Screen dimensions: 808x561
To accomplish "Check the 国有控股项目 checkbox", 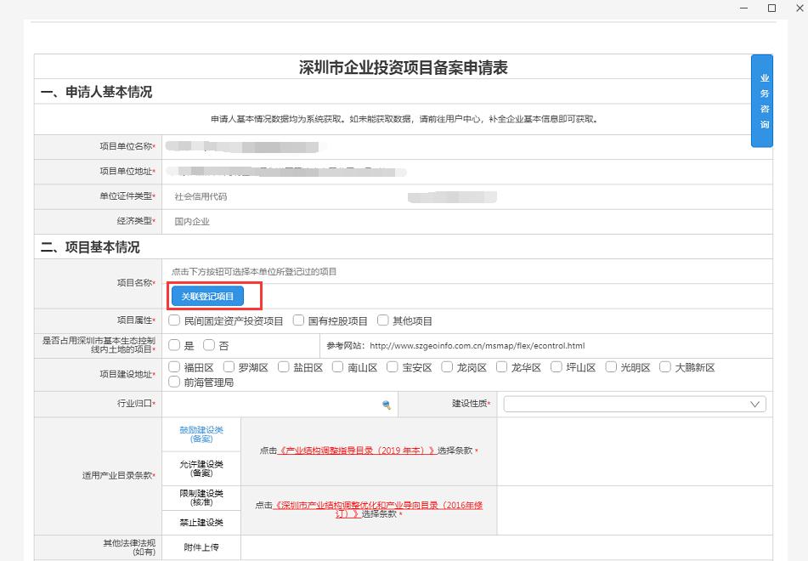I will tap(298, 320).
